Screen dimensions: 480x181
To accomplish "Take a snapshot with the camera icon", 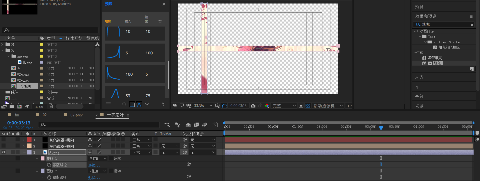I will click(253, 106).
